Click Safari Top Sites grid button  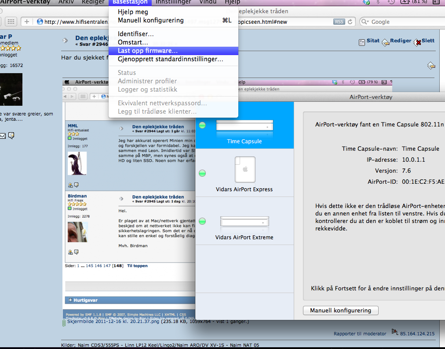click(x=11, y=22)
